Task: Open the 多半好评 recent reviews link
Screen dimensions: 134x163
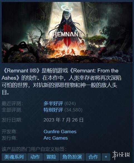Action: (53, 103)
